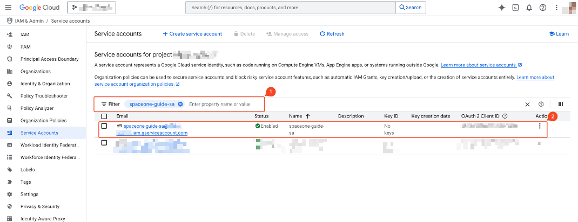
Task: Click the Enabled status cell
Action: (266, 126)
